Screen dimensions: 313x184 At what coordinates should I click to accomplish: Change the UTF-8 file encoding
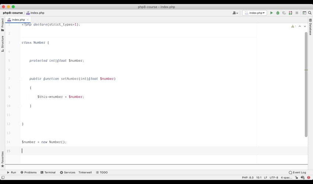pyautogui.click(x=274, y=177)
